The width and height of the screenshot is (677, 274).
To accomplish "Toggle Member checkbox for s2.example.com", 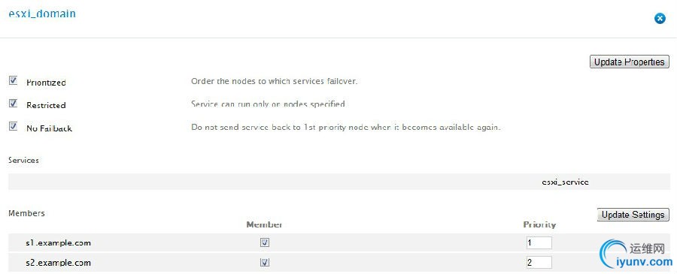I will [x=265, y=263].
